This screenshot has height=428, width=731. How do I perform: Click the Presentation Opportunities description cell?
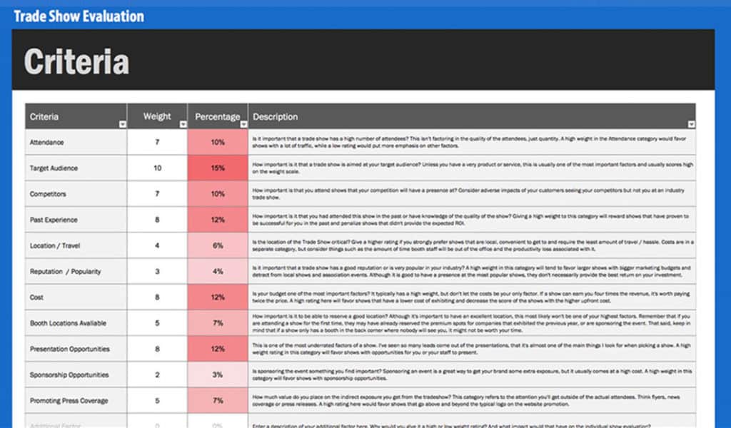click(x=471, y=349)
